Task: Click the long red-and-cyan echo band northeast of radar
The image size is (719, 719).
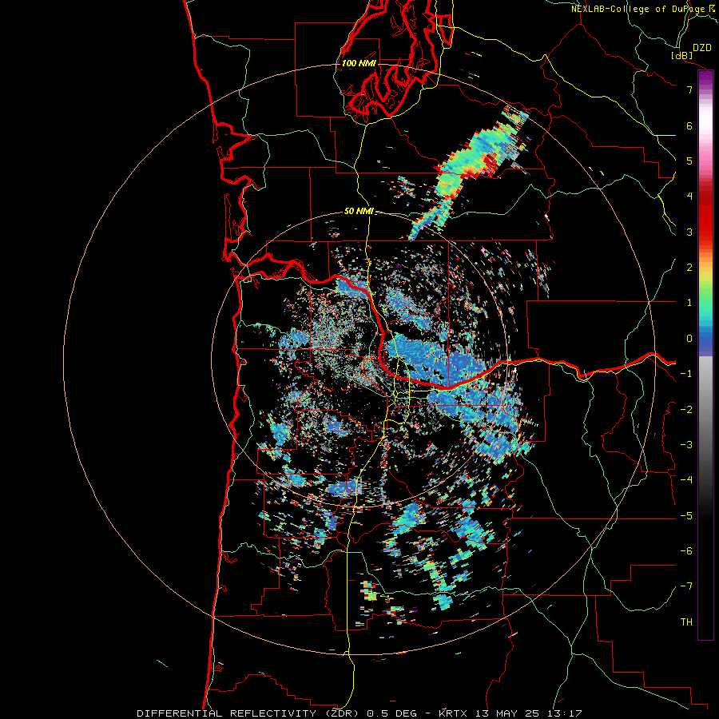Action: click(x=467, y=172)
